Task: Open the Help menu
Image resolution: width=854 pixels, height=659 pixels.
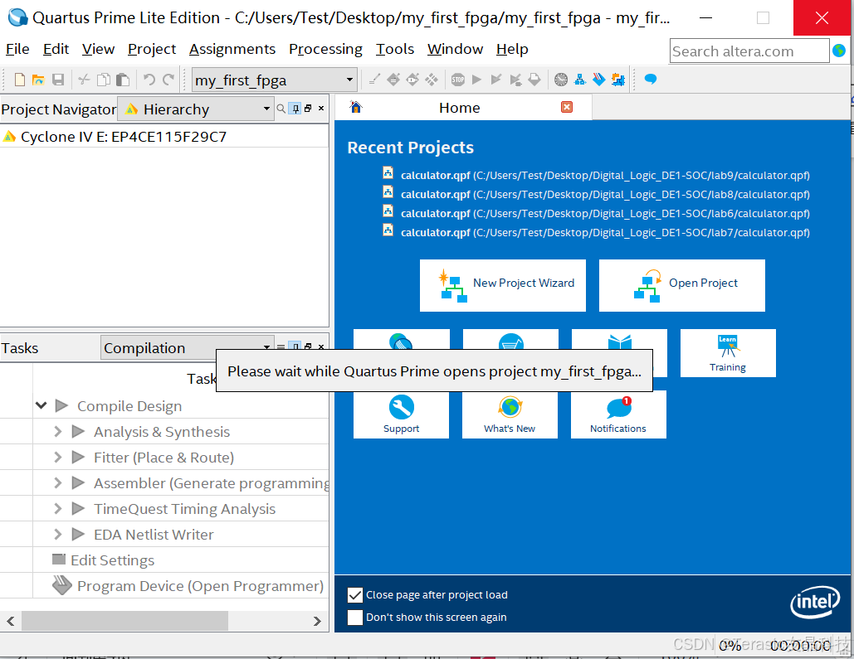Action: (x=512, y=49)
